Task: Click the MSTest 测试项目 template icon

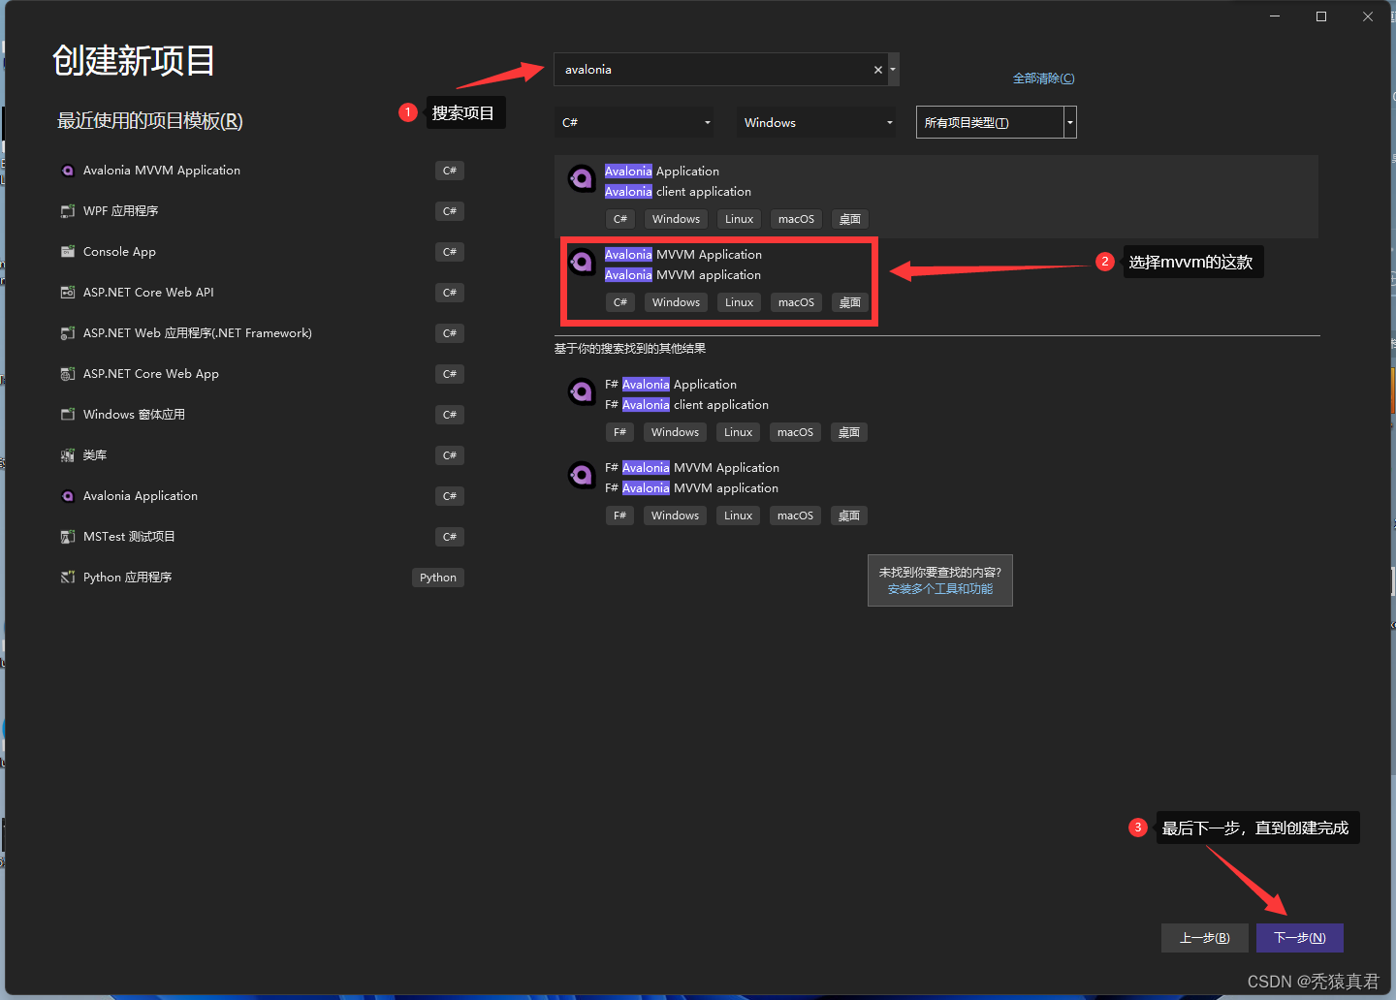Action: [x=68, y=537]
